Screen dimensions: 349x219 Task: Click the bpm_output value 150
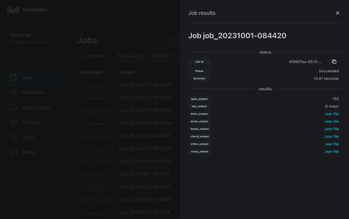[x=336, y=99]
